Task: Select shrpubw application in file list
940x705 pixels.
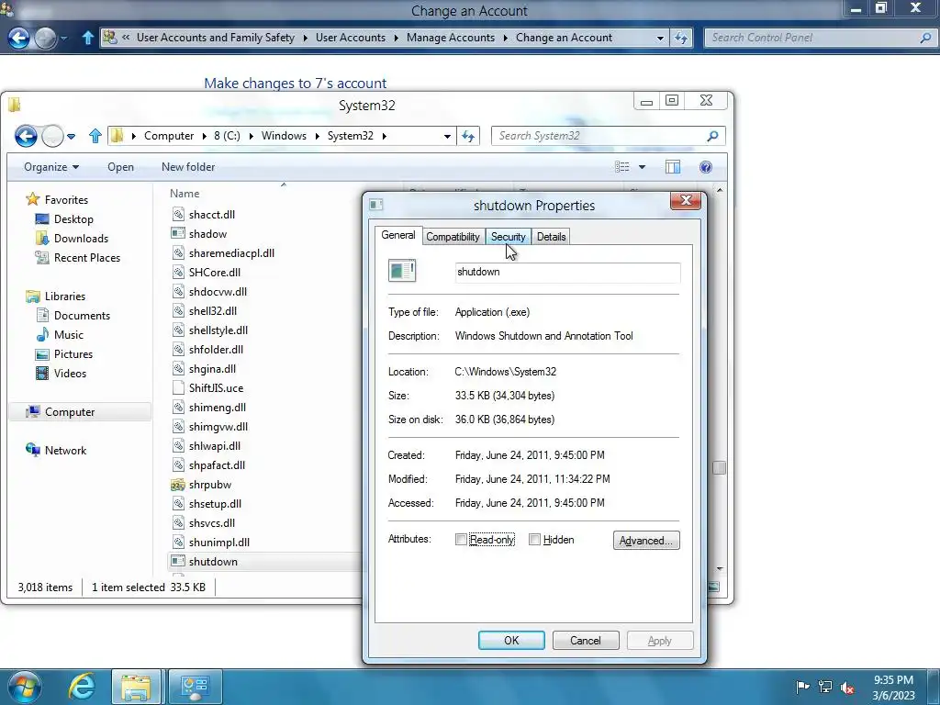Action: (210, 485)
